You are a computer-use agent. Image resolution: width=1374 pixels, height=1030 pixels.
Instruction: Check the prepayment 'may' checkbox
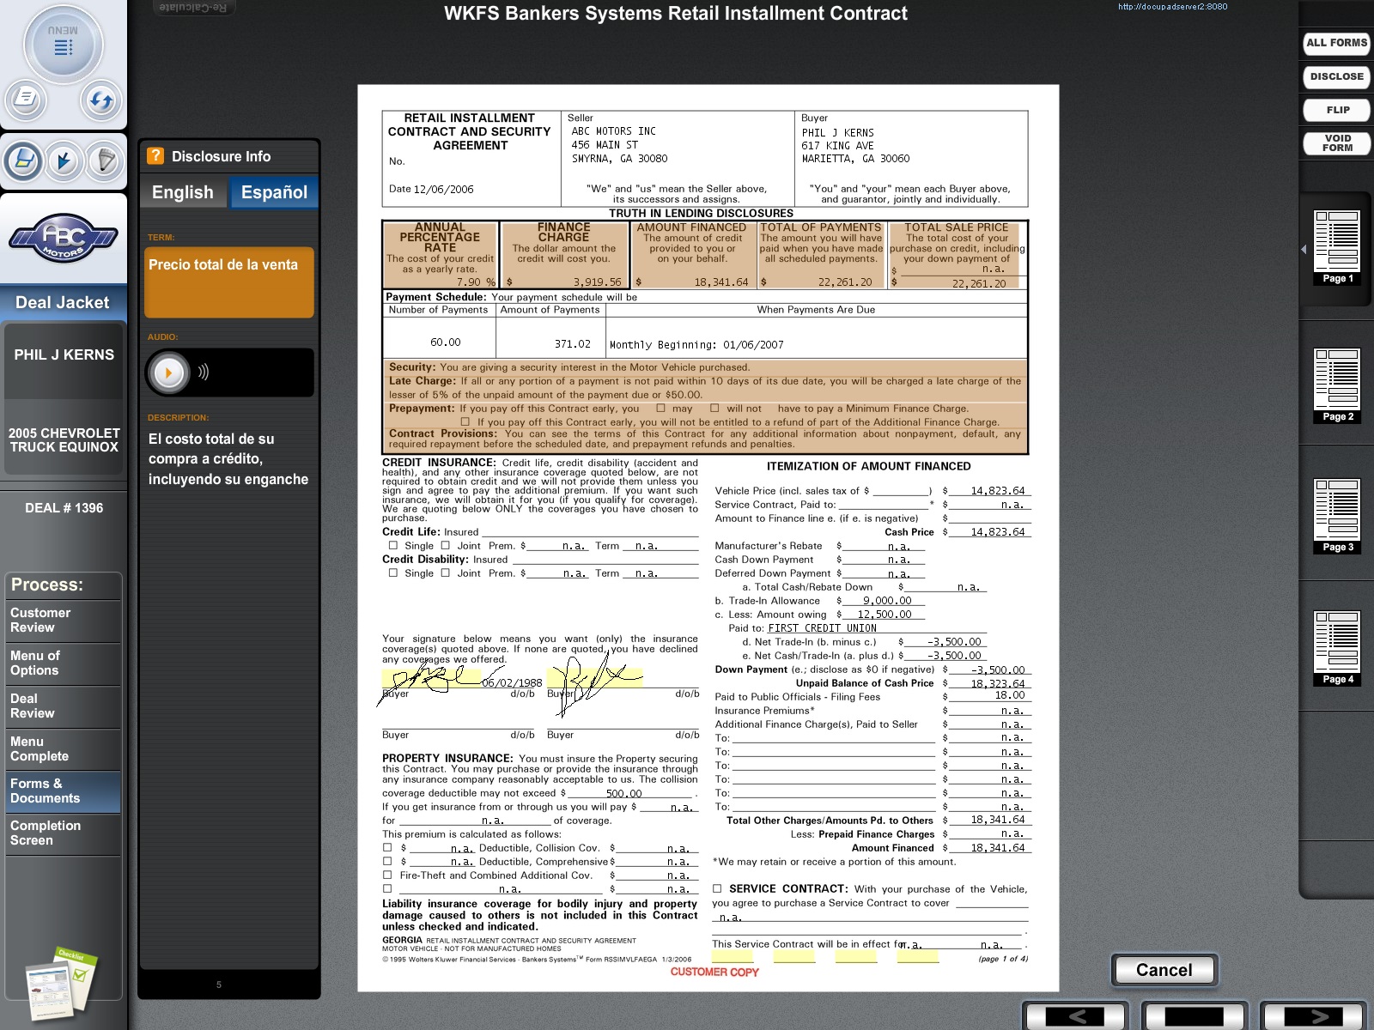(x=660, y=409)
